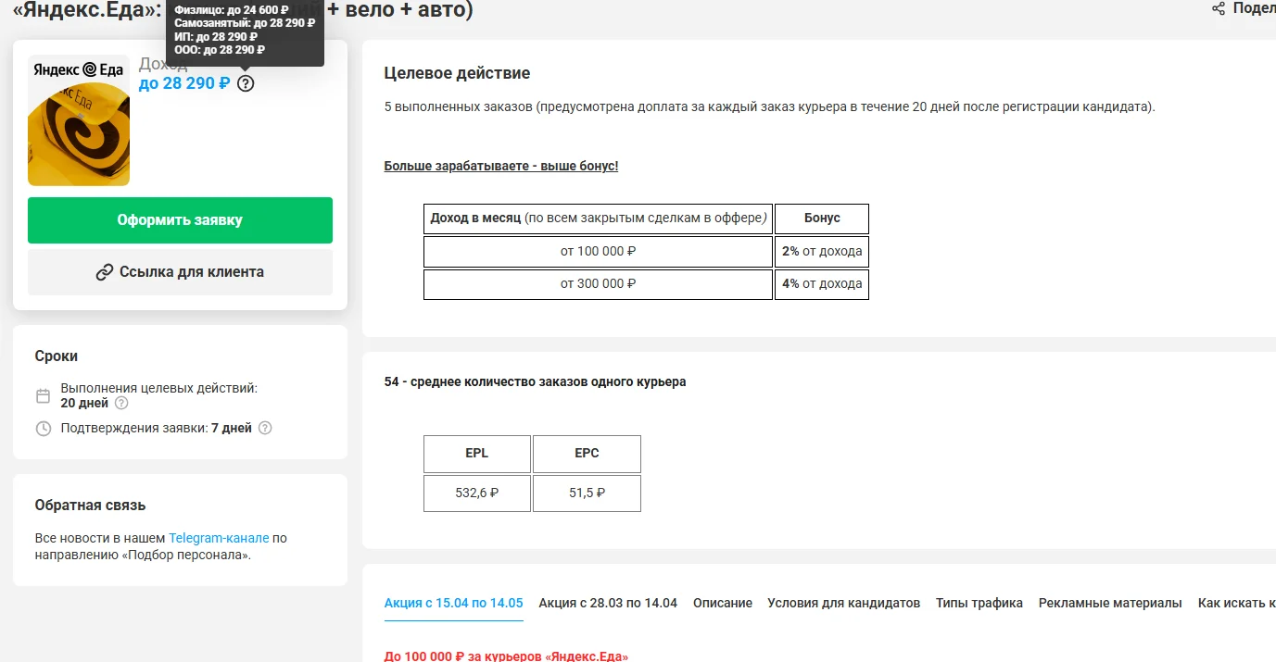Click tooltip line Физлицо: до 24 600 ₽
Viewport: 1276px width, 662px height.
coord(232,10)
